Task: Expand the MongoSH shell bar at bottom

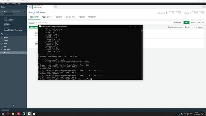Action: point(5,110)
